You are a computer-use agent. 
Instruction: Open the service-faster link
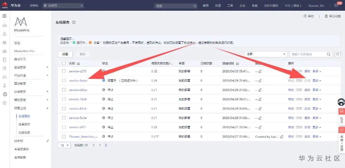pyautogui.click(x=78, y=81)
